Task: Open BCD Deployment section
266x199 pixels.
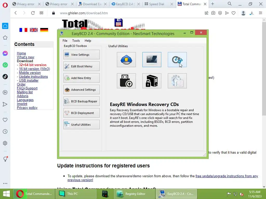Action: (x=81, y=113)
